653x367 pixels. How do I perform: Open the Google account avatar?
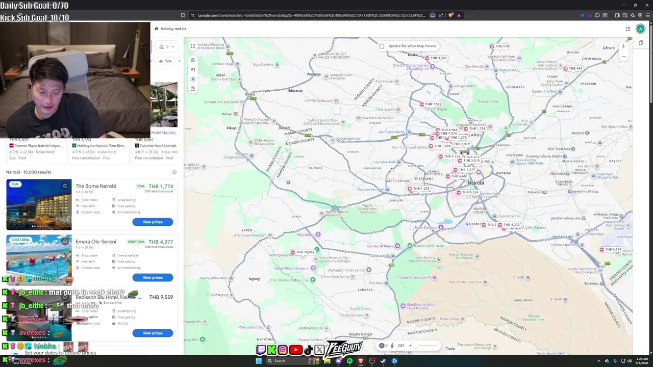[x=640, y=29]
